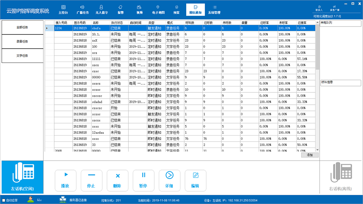Select the 左话机(空闲) left phone

[x=23, y=177]
